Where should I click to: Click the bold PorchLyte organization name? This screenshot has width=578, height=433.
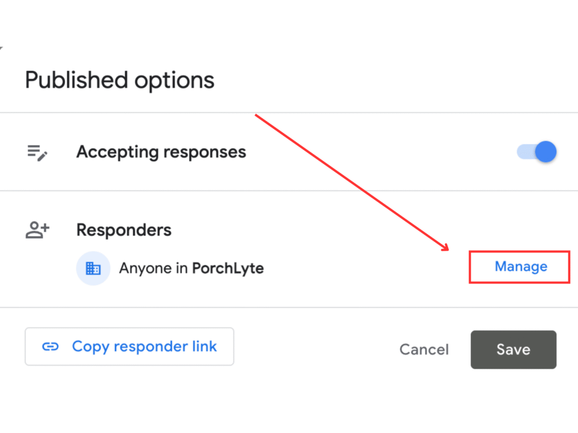click(228, 268)
